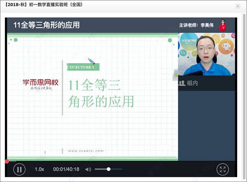Click the group members icon beside 组内

tap(182, 83)
